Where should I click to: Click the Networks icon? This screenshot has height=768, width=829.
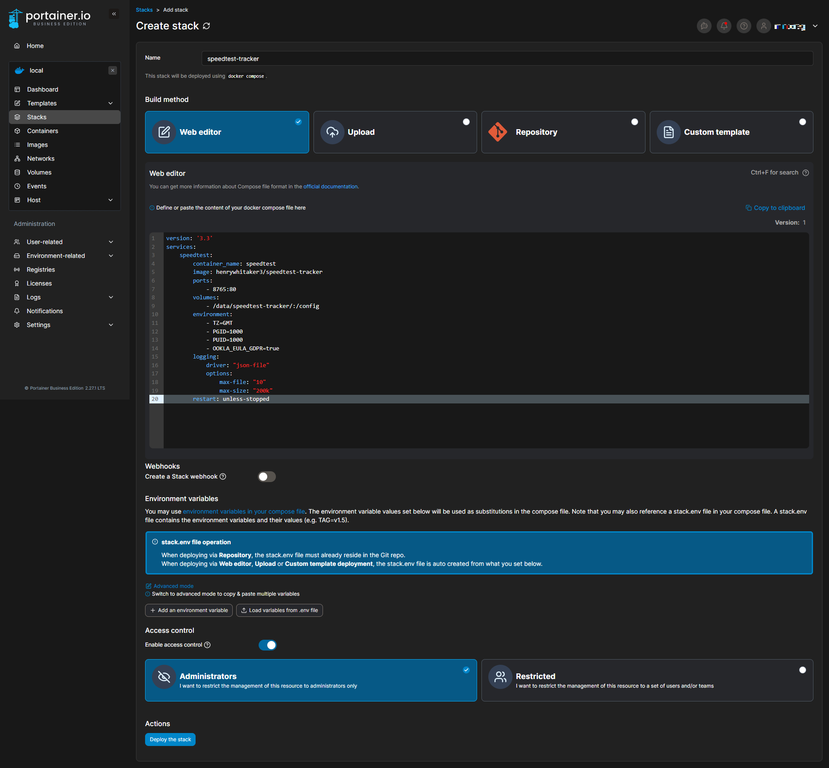click(x=17, y=159)
